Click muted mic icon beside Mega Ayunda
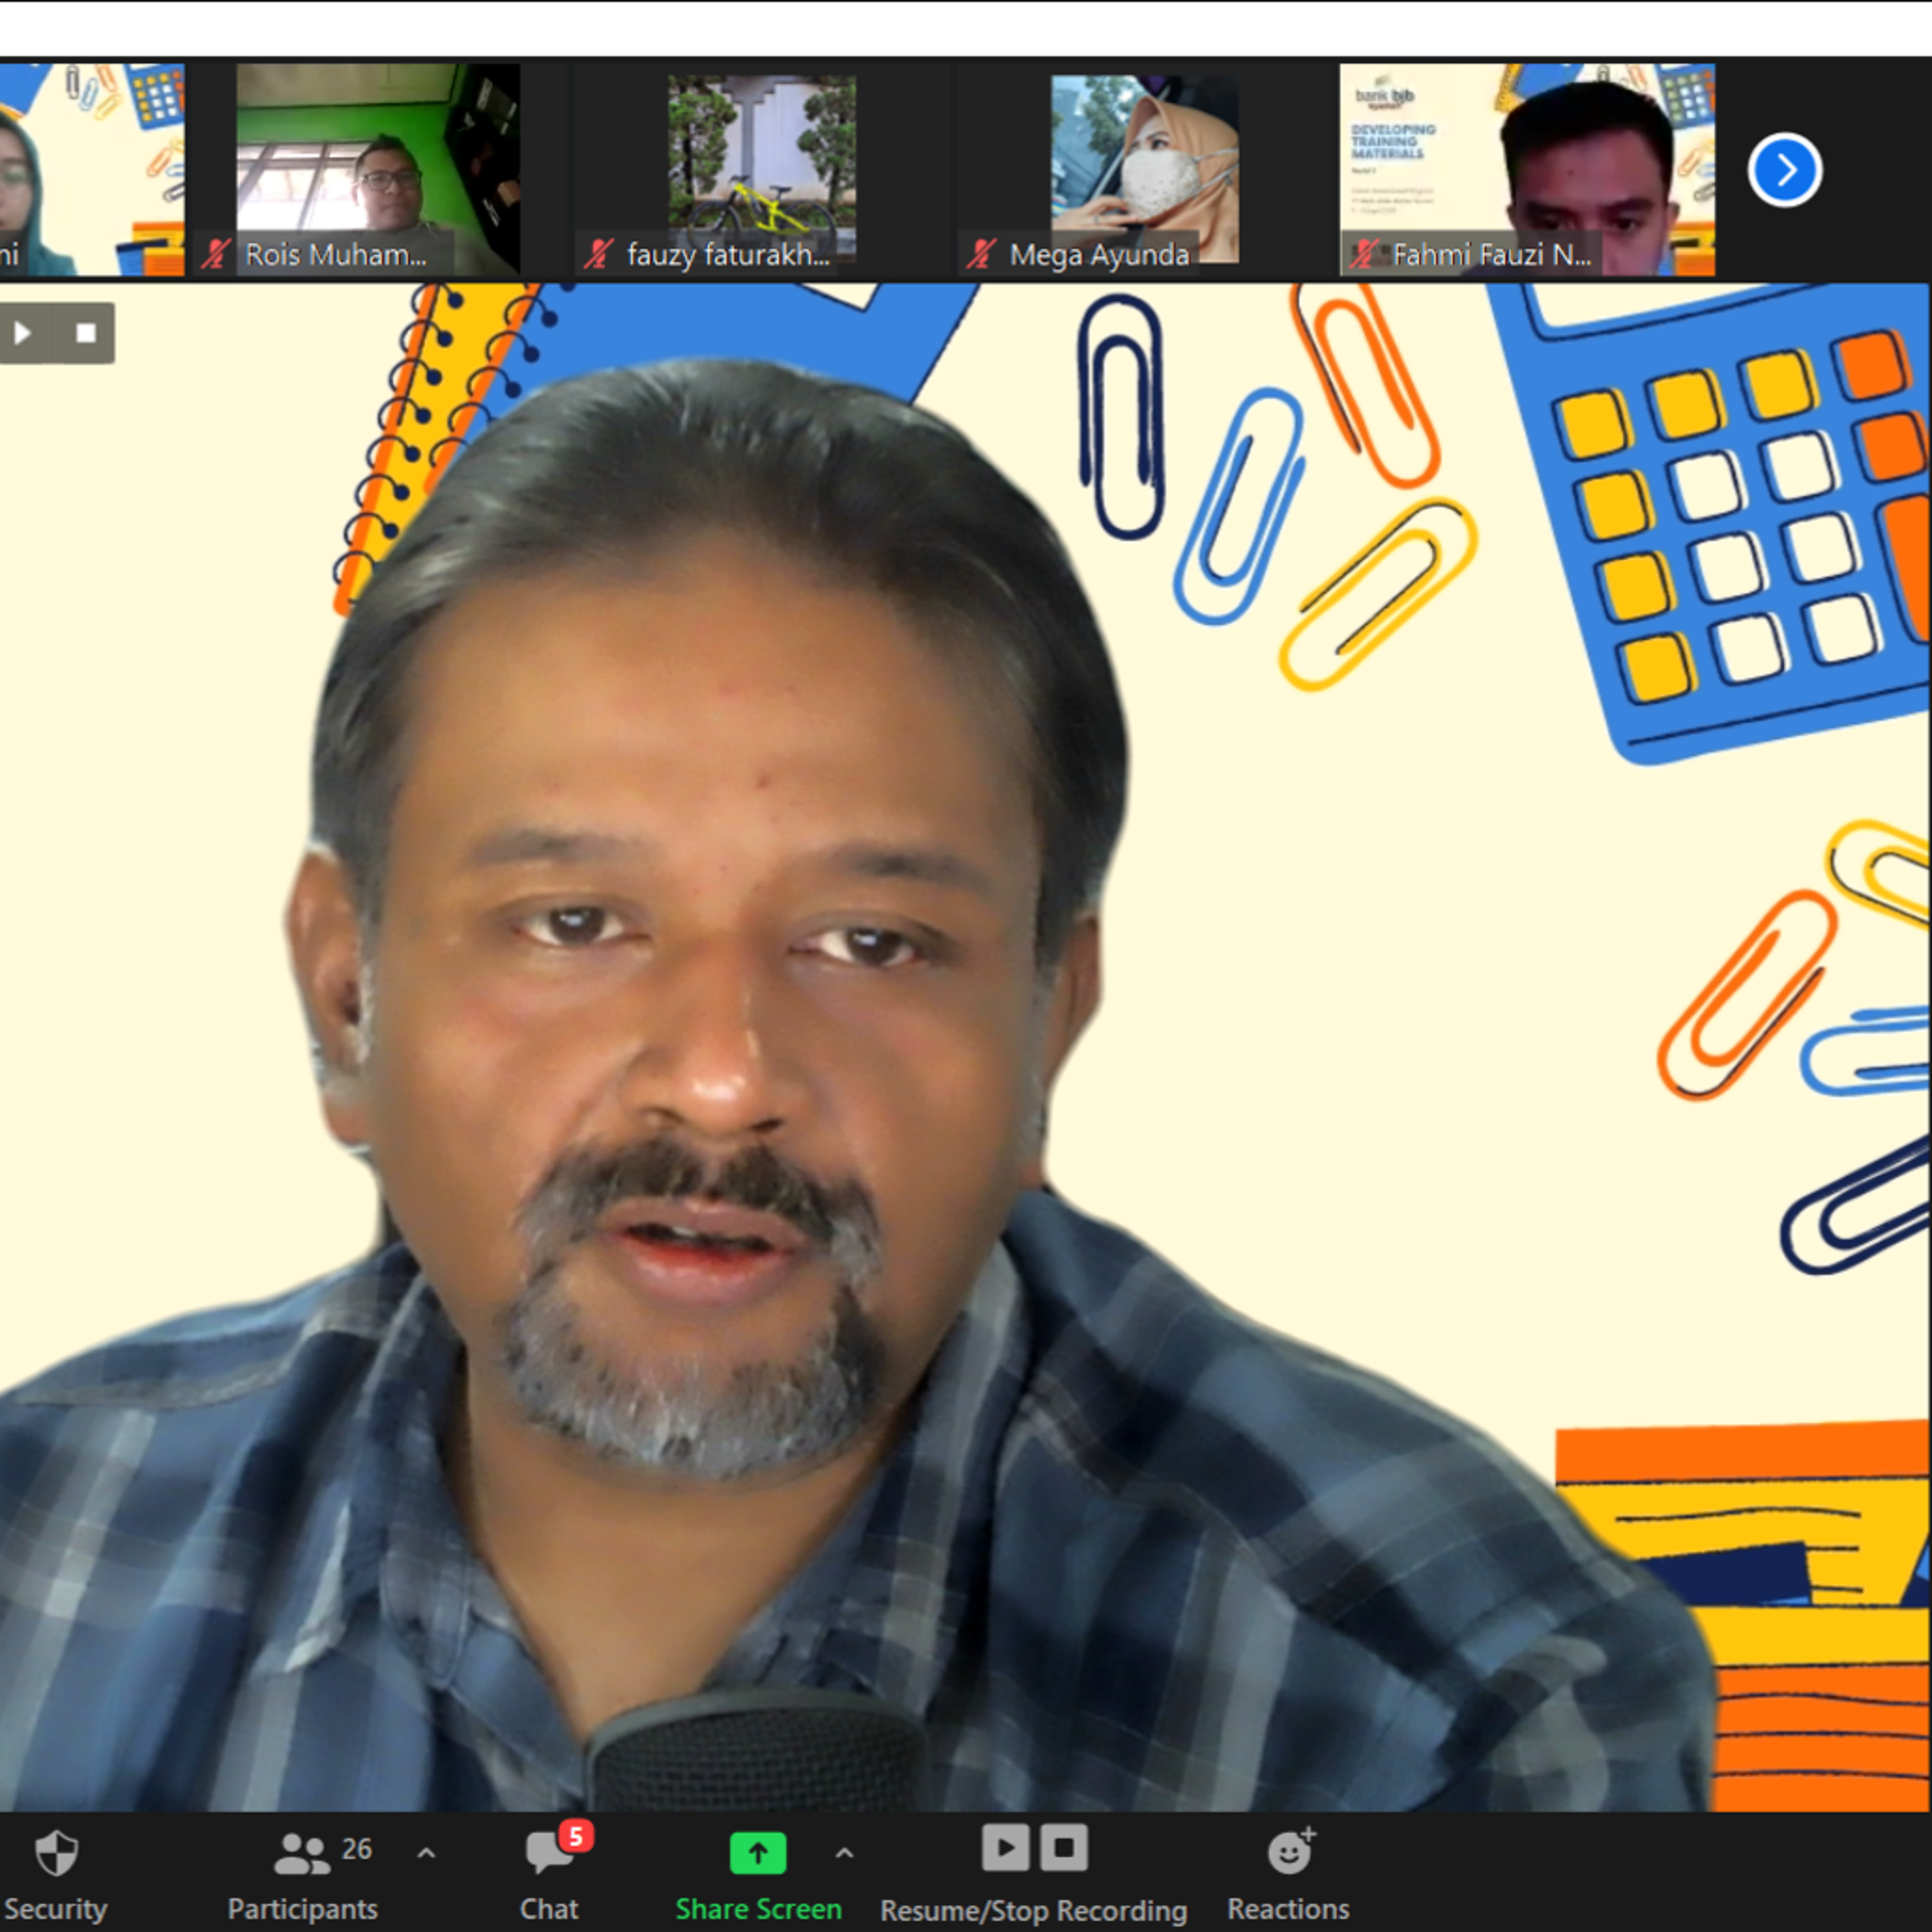1932x1932 pixels. point(980,254)
